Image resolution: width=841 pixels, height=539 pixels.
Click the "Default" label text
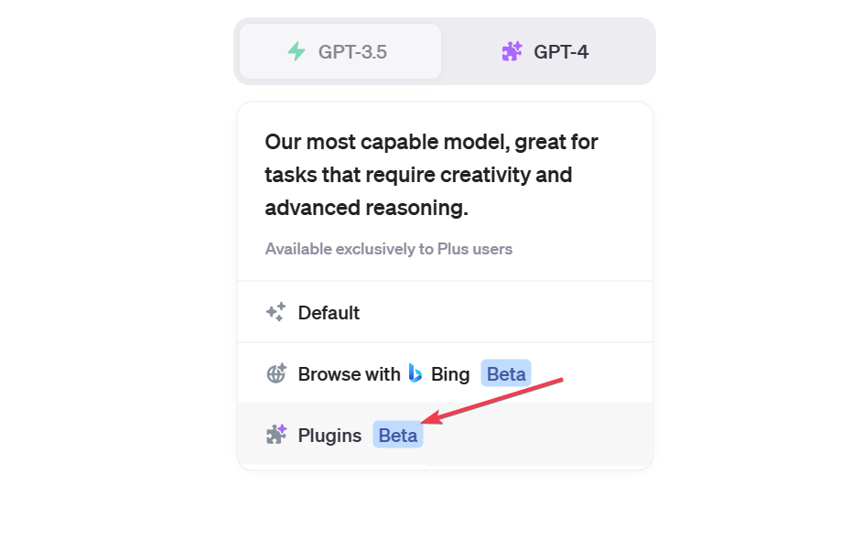329,313
